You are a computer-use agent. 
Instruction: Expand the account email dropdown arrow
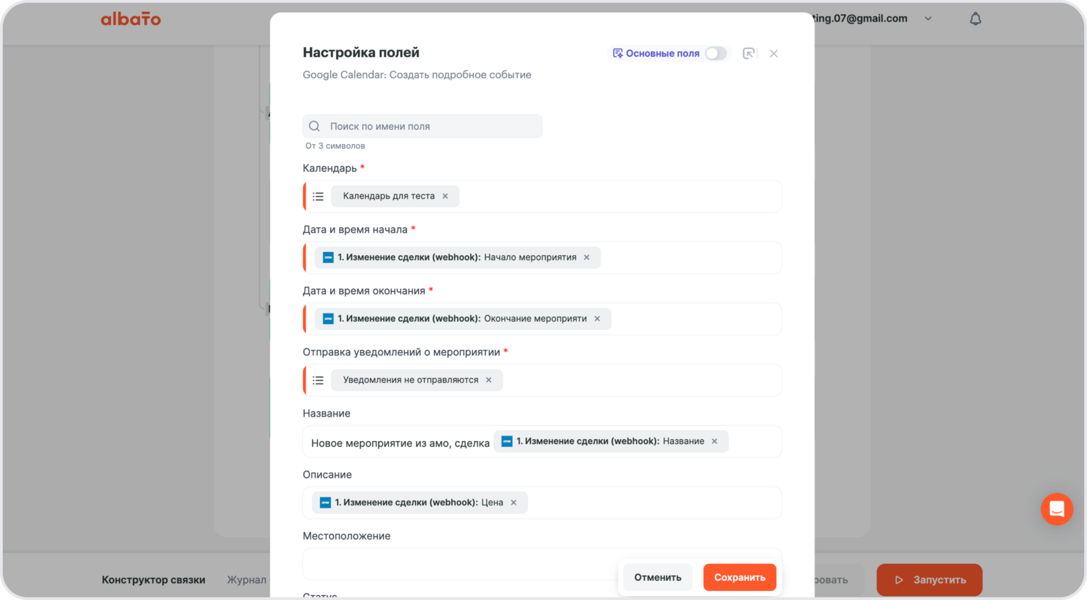click(928, 19)
